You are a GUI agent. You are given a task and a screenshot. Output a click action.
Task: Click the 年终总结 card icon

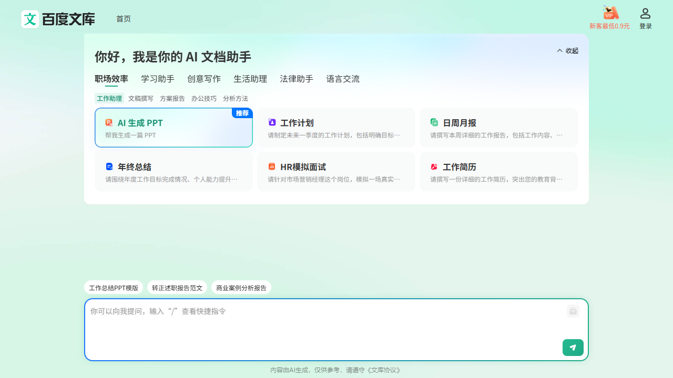click(x=109, y=167)
